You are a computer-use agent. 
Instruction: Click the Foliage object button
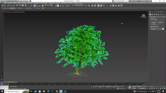click(154, 22)
